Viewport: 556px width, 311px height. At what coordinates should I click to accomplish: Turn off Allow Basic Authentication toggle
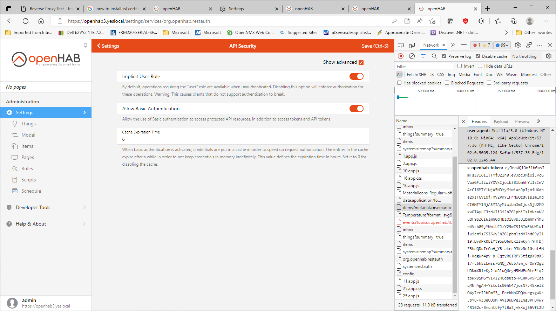pyautogui.click(x=356, y=109)
